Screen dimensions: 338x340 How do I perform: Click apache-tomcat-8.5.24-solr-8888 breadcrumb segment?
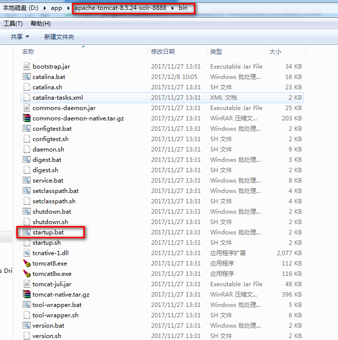coord(120,8)
